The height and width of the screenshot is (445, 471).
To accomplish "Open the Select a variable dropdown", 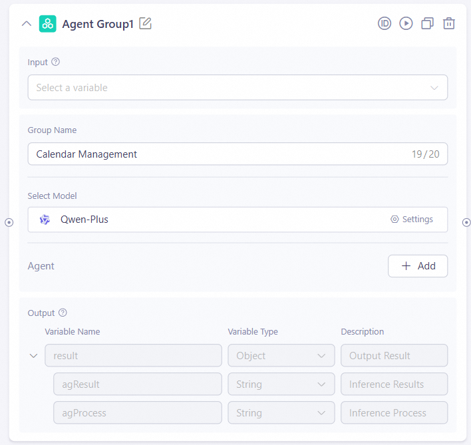I will click(237, 87).
